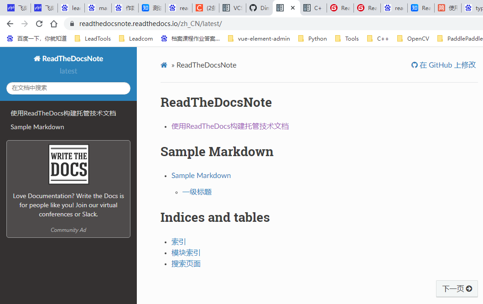This screenshot has width=483, height=304.
Task: Open the Tools bookmark folder
Action: point(347,38)
